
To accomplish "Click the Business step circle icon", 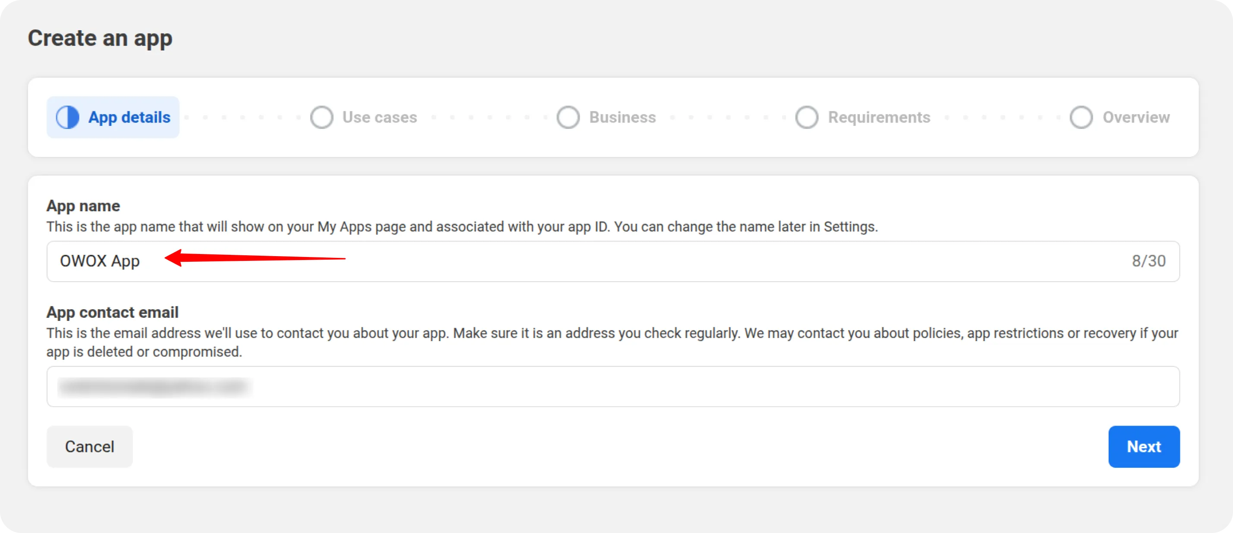I will pos(568,117).
